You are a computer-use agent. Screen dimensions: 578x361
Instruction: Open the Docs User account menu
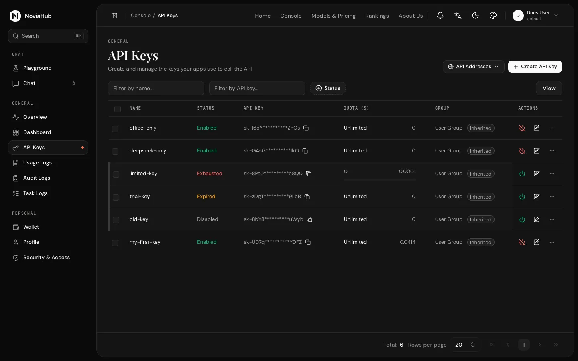535,16
